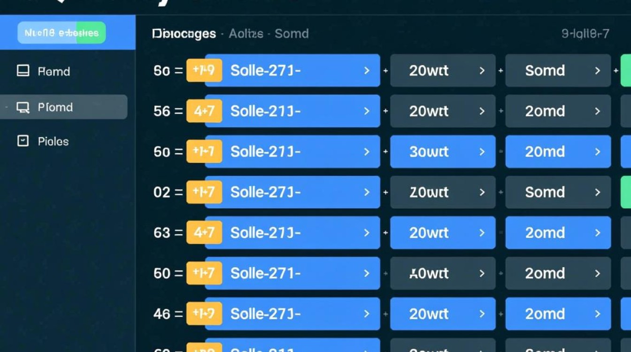This screenshot has height=352, width=631.
Task: Expand the 2omd selector beside 63
Action: point(558,233)
